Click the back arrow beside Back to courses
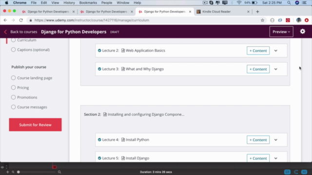Image resolution: width=312 pixels, height=175 pixels. pyautogui.click(x=5, y=32)
